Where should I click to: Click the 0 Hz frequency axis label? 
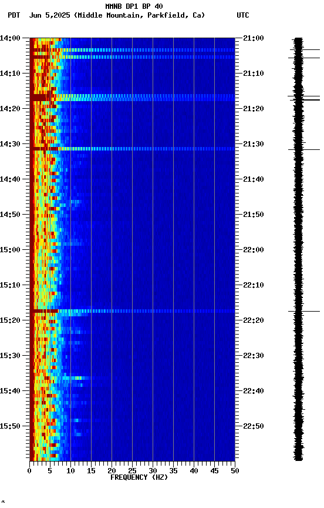click(x=29, y=472)
